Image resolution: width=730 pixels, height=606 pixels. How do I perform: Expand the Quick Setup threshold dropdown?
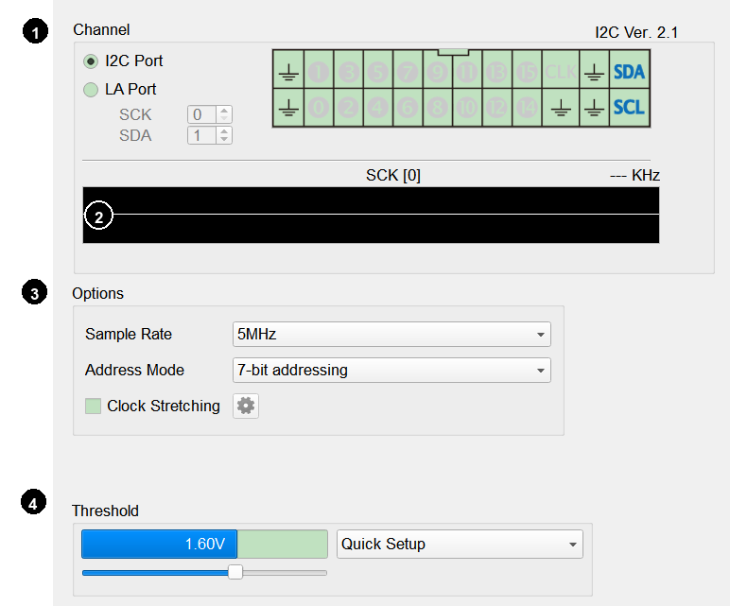(460, 544)
